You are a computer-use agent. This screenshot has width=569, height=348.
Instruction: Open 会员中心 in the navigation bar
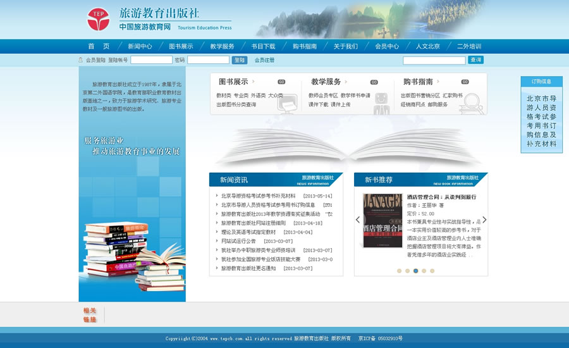[387, 46]
